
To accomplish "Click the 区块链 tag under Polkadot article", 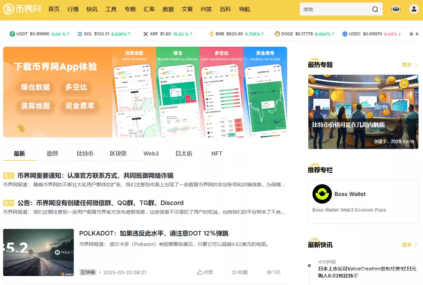I will [x=88, y=272].
